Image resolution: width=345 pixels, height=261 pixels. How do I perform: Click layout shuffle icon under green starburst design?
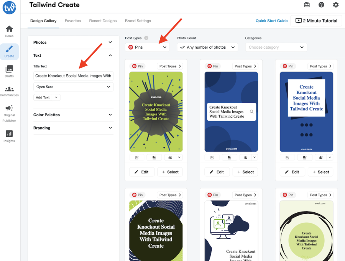coord(154,158)
